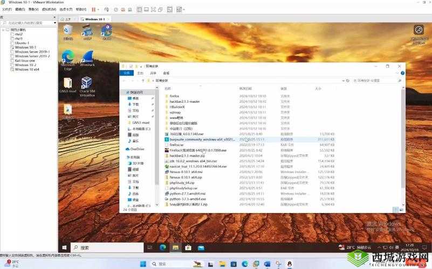Click the GNS3-must folder on desktop
This screenshot has width=432, height=269.
pos(68,83)
